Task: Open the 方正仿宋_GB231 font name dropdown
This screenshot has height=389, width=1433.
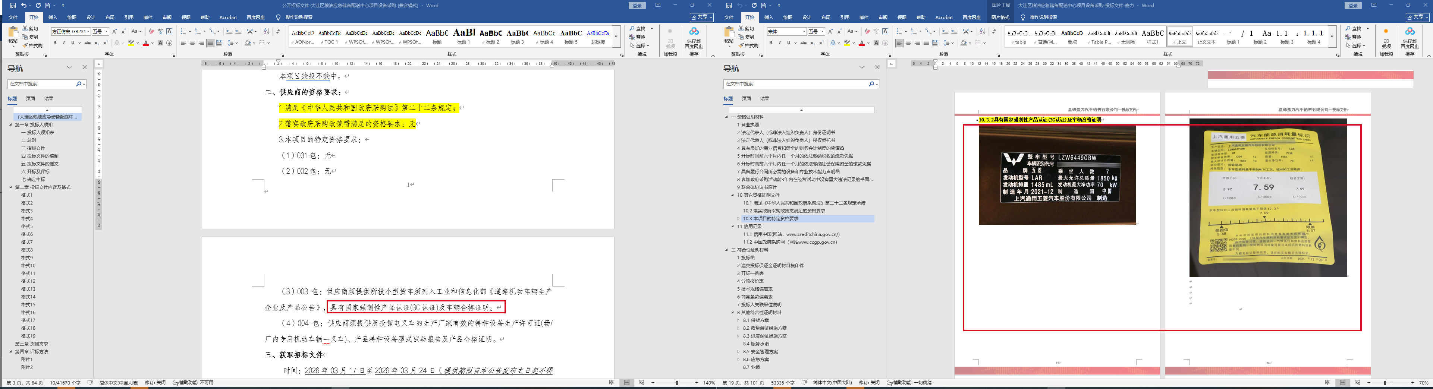Action: (87, 32)
